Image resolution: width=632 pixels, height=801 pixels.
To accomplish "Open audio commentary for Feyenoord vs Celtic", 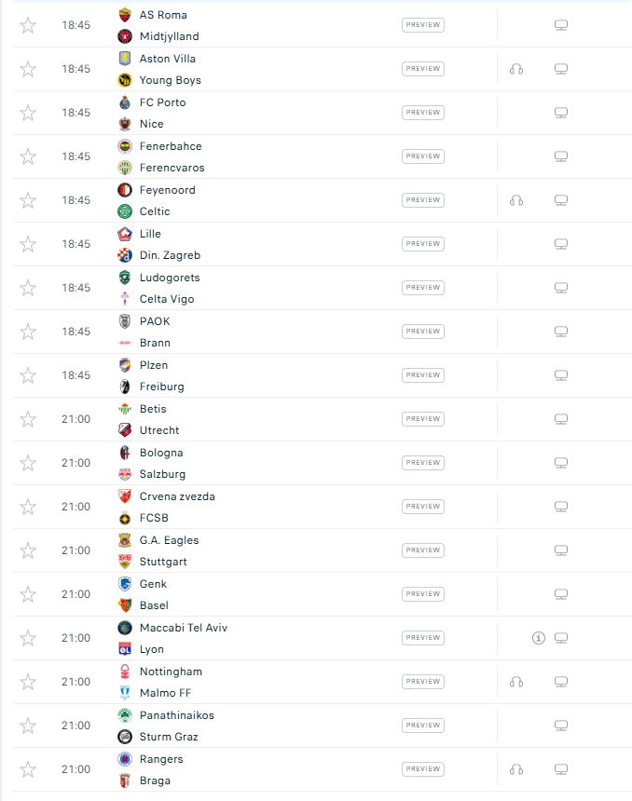I will tap(516, 200).
